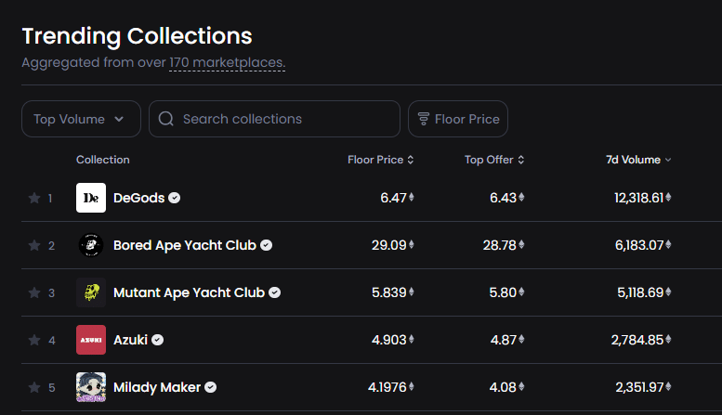This screenshot has width=722, height=415.
Task: Star the Azuki collection
Action: coord(34,341)
